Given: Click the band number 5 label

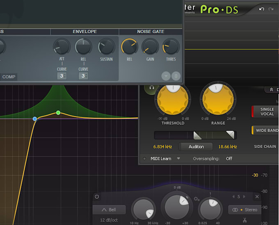Looking at the screenshot, I should coord(239,197).
